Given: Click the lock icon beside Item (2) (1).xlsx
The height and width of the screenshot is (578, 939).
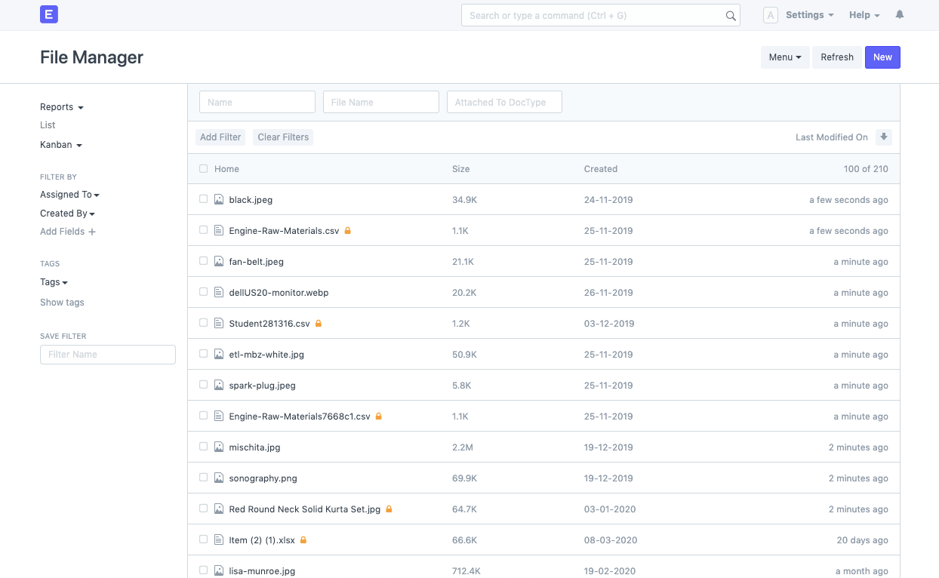Looking at the screenshot, I should tap(303, 540).
